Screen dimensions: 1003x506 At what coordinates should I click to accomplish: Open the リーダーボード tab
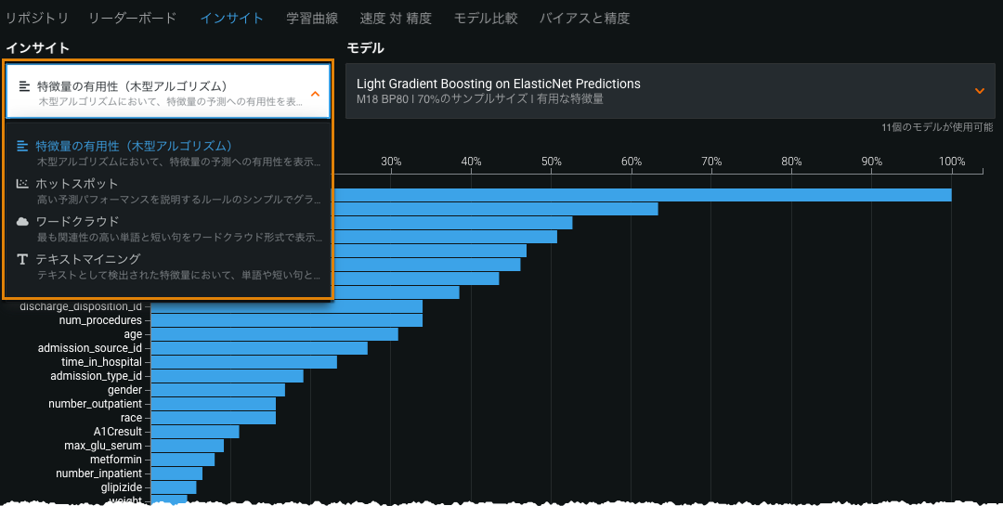[x=132, y=18]
